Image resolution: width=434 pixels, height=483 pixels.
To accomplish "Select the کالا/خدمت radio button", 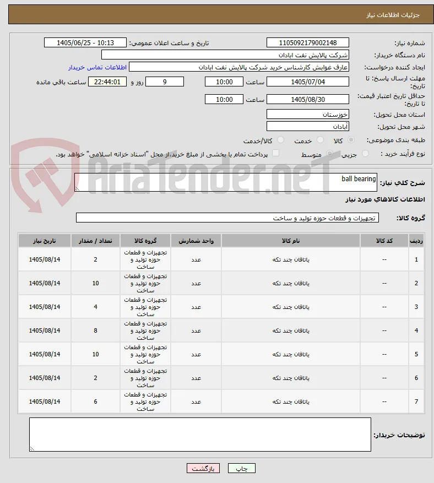I will tap(280, 140).
